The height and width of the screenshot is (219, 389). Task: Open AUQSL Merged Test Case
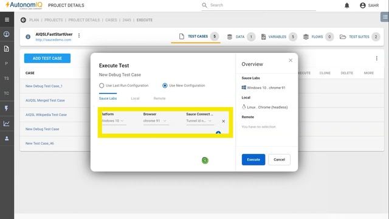pos(45,100)
